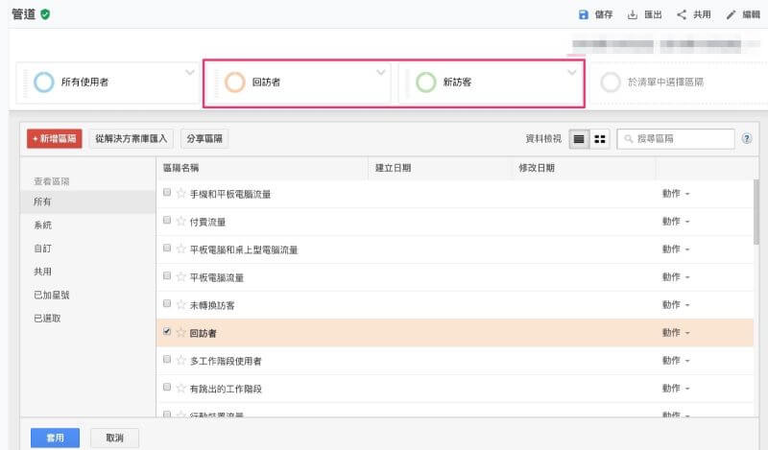Check the 手機和平板電腦流量 checkbox

[x=167, y=193]
